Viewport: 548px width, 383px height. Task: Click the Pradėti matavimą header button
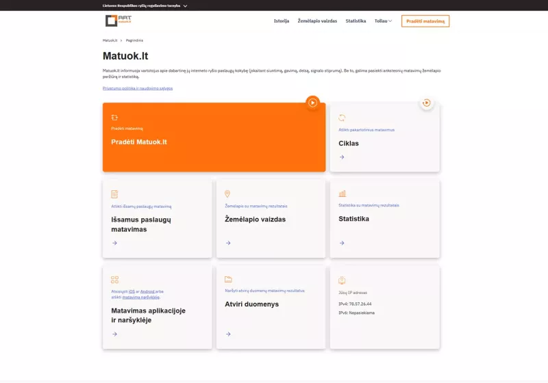point(425,21)
